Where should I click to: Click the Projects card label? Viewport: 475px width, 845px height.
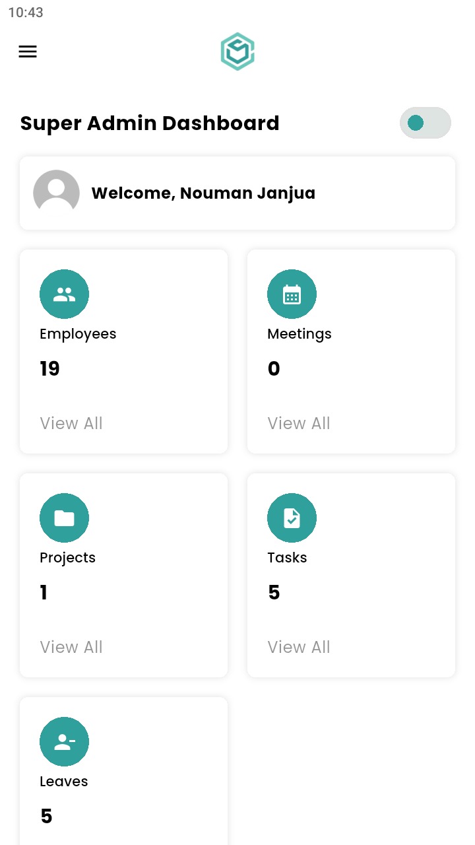point(67,558)
